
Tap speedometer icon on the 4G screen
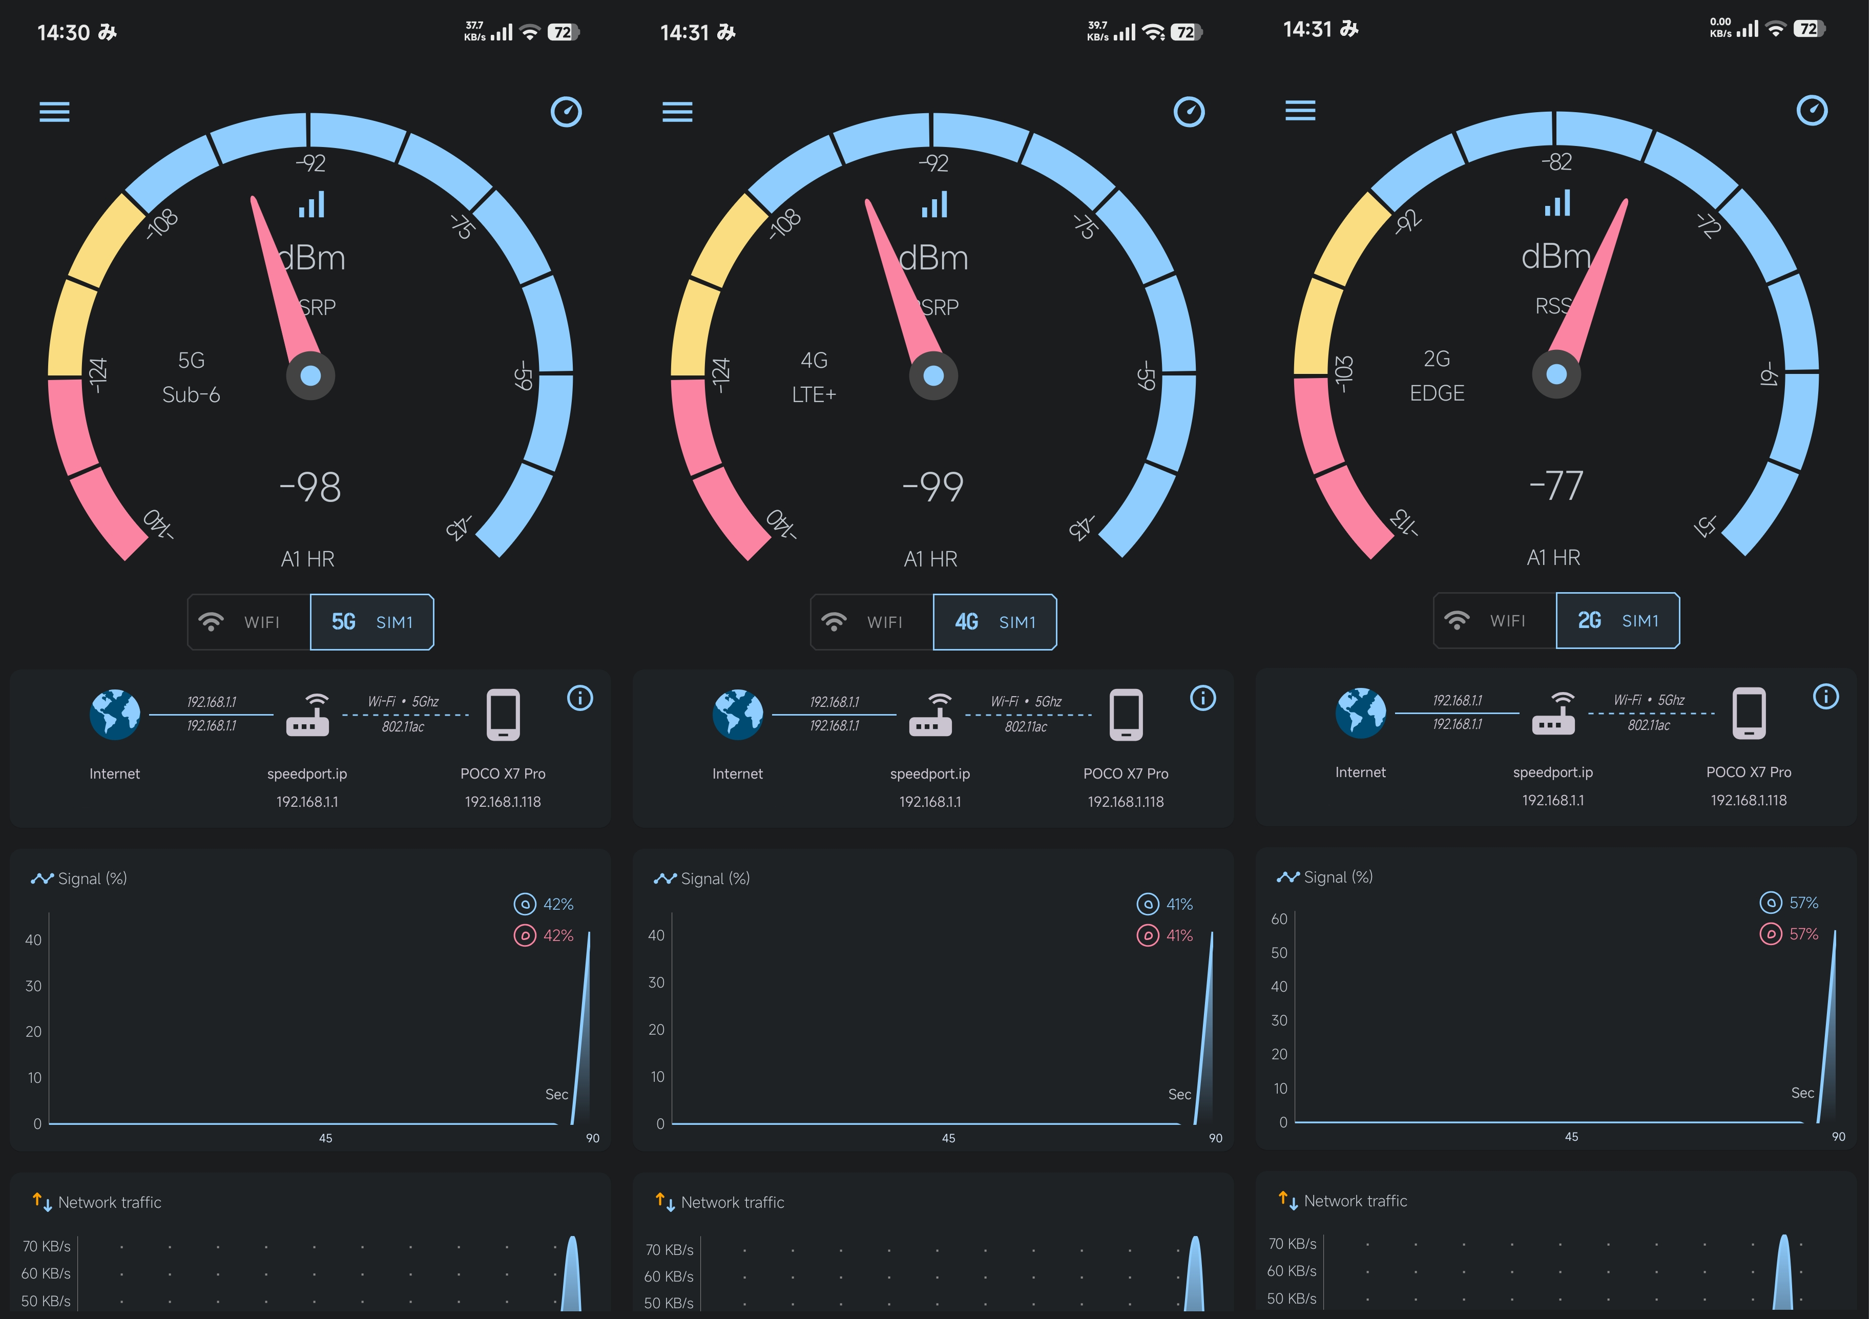click(x=1188, y=112)
